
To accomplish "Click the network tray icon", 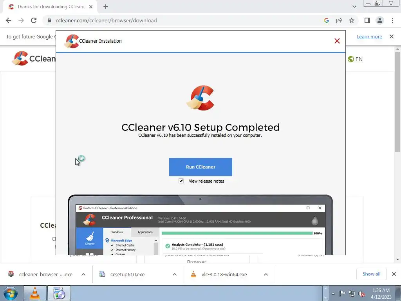I will click(352, 294).
